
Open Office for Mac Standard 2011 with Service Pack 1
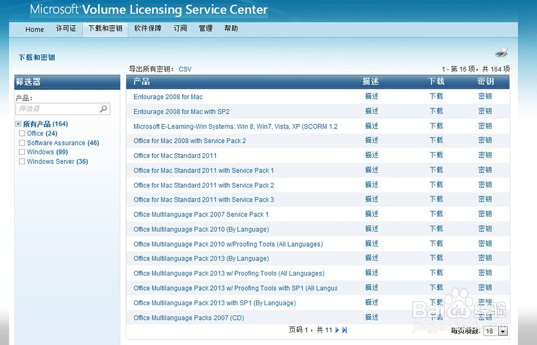point(204,170)
